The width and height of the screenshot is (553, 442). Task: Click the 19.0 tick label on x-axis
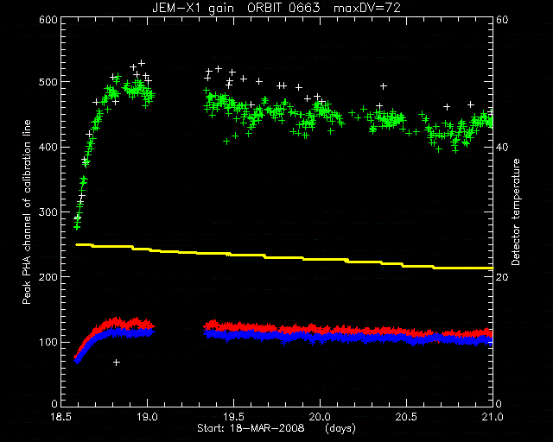[148, 417]
